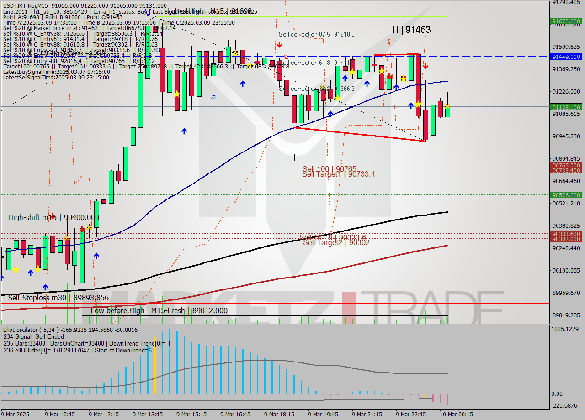Click the red sell arrow below the II | 91463 label
The width and height of the screenshot is (585, 420).
426,66
